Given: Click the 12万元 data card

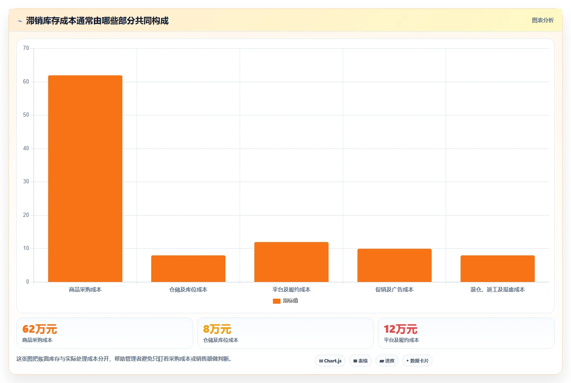Looking at the screenshot, I should [x=466, y=333].
